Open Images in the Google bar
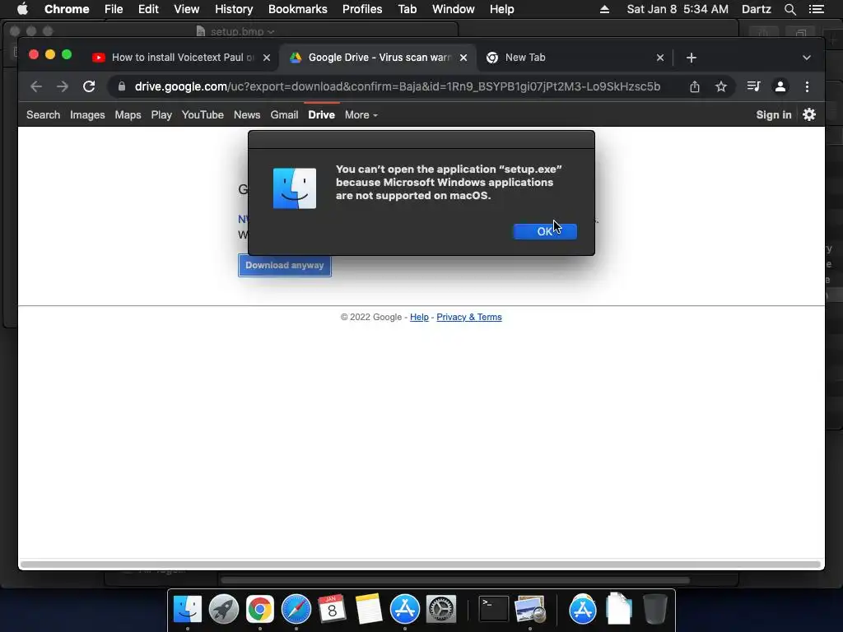Viewport: 843px width, 632px height. 87,115
